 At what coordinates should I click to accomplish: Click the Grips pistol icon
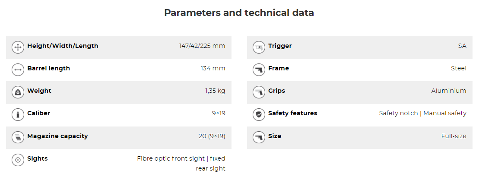pyautogui.click(x=259, y=92)
